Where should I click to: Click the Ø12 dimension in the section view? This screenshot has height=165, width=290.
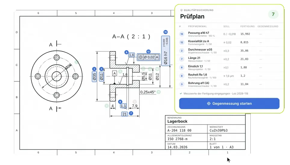[157, 76]
